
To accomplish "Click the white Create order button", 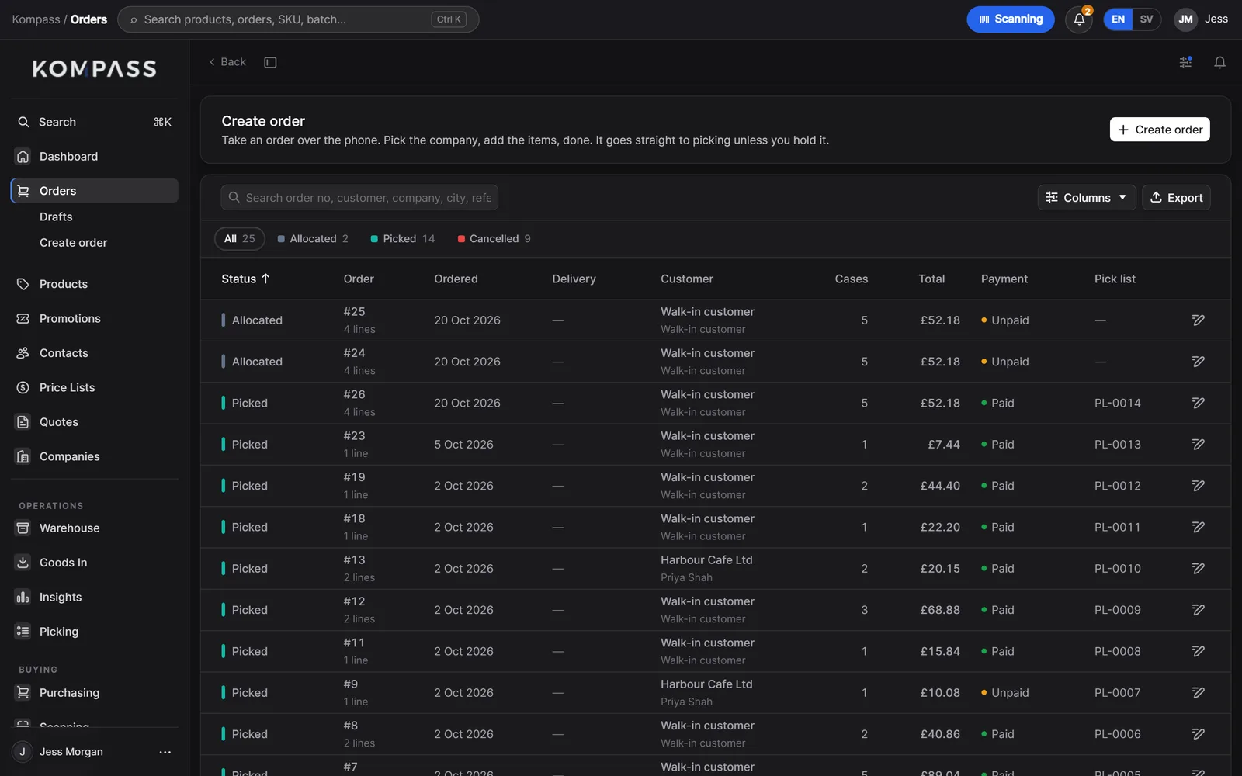I will [x=1160, y=130].
